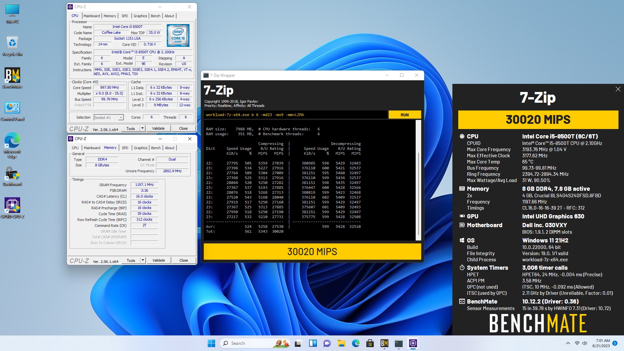Click Validate in Memory CPU-Z window
The height and width of the screenshot is (351, 624).
click(x=159, y=260)
